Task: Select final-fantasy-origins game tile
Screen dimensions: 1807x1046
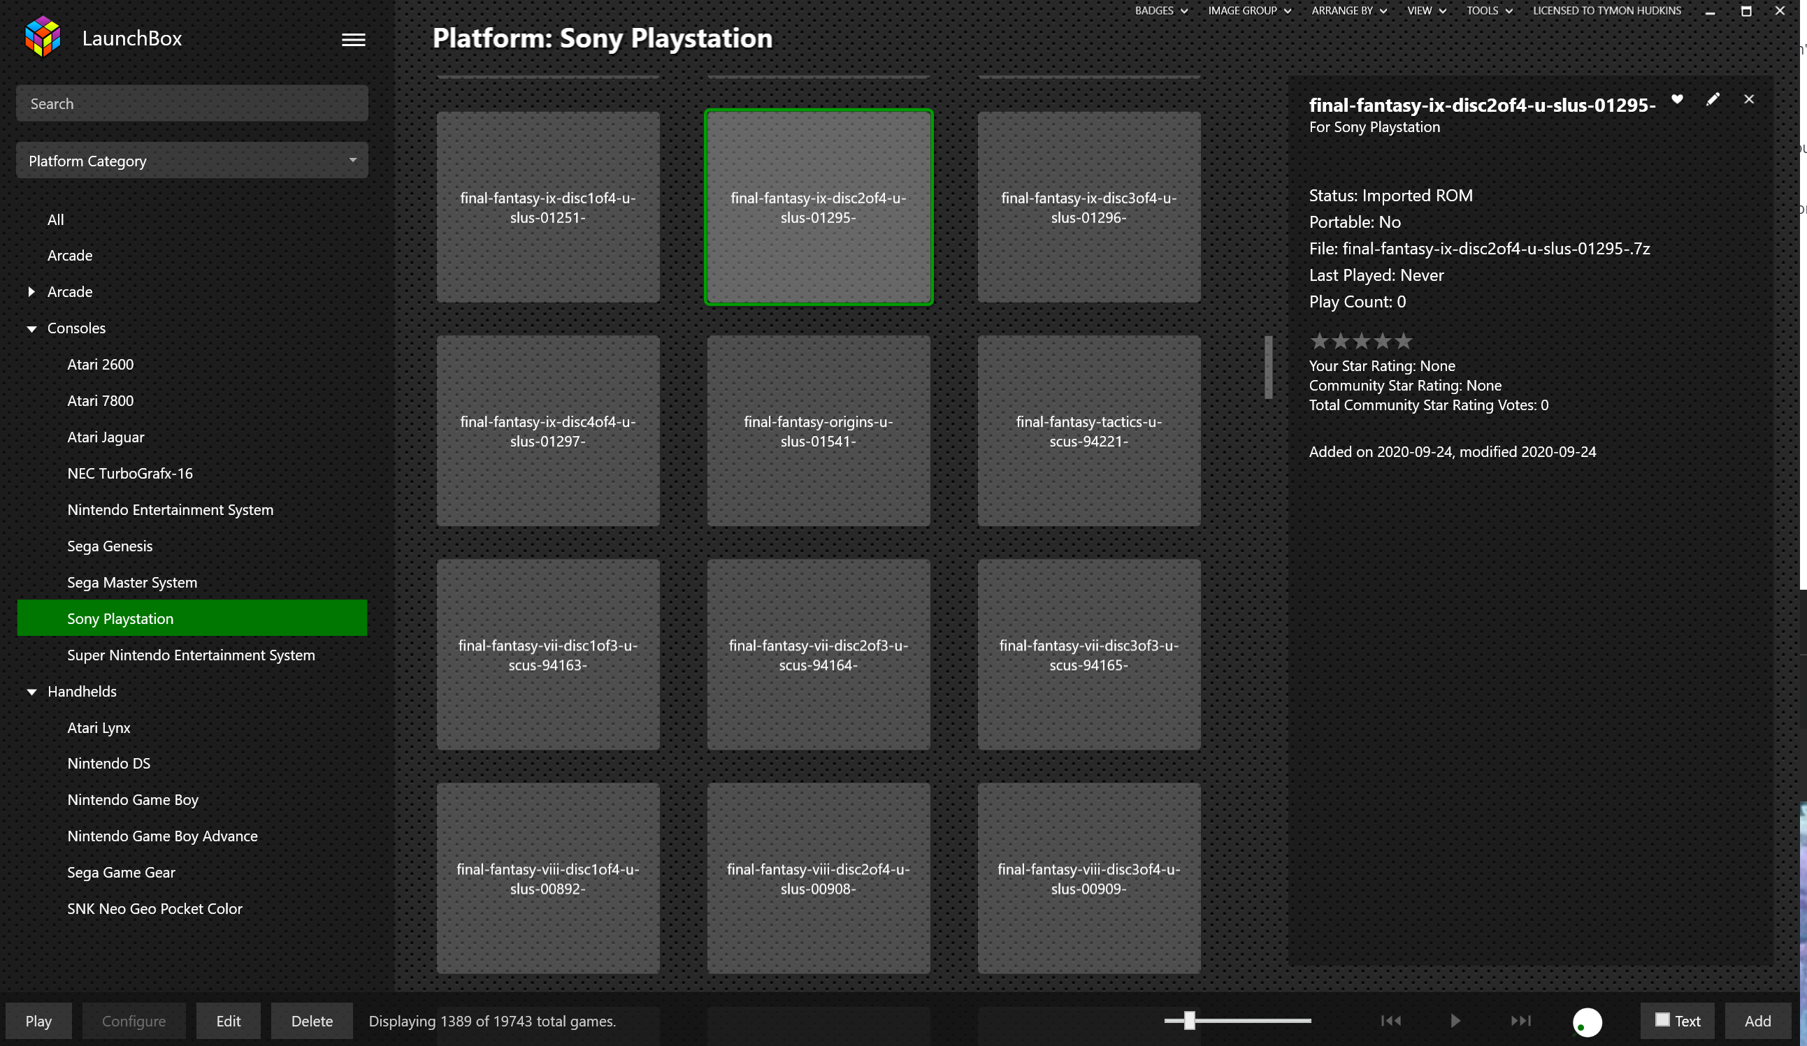Action: (x=818, y=431)
